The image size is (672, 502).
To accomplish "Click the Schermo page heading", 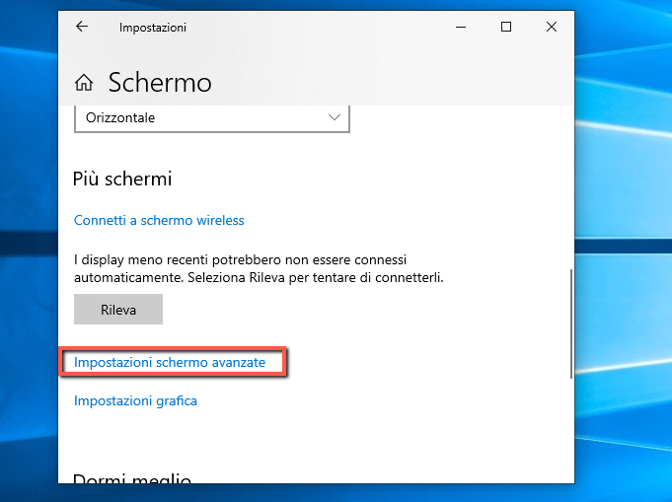I will tap(160, 82).
